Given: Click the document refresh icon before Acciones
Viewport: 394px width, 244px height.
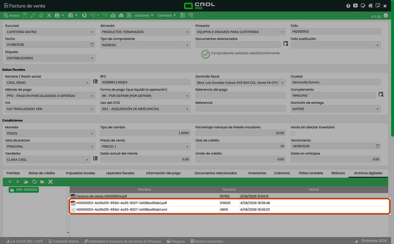Looking at the screenshot, I should point(129,15).
